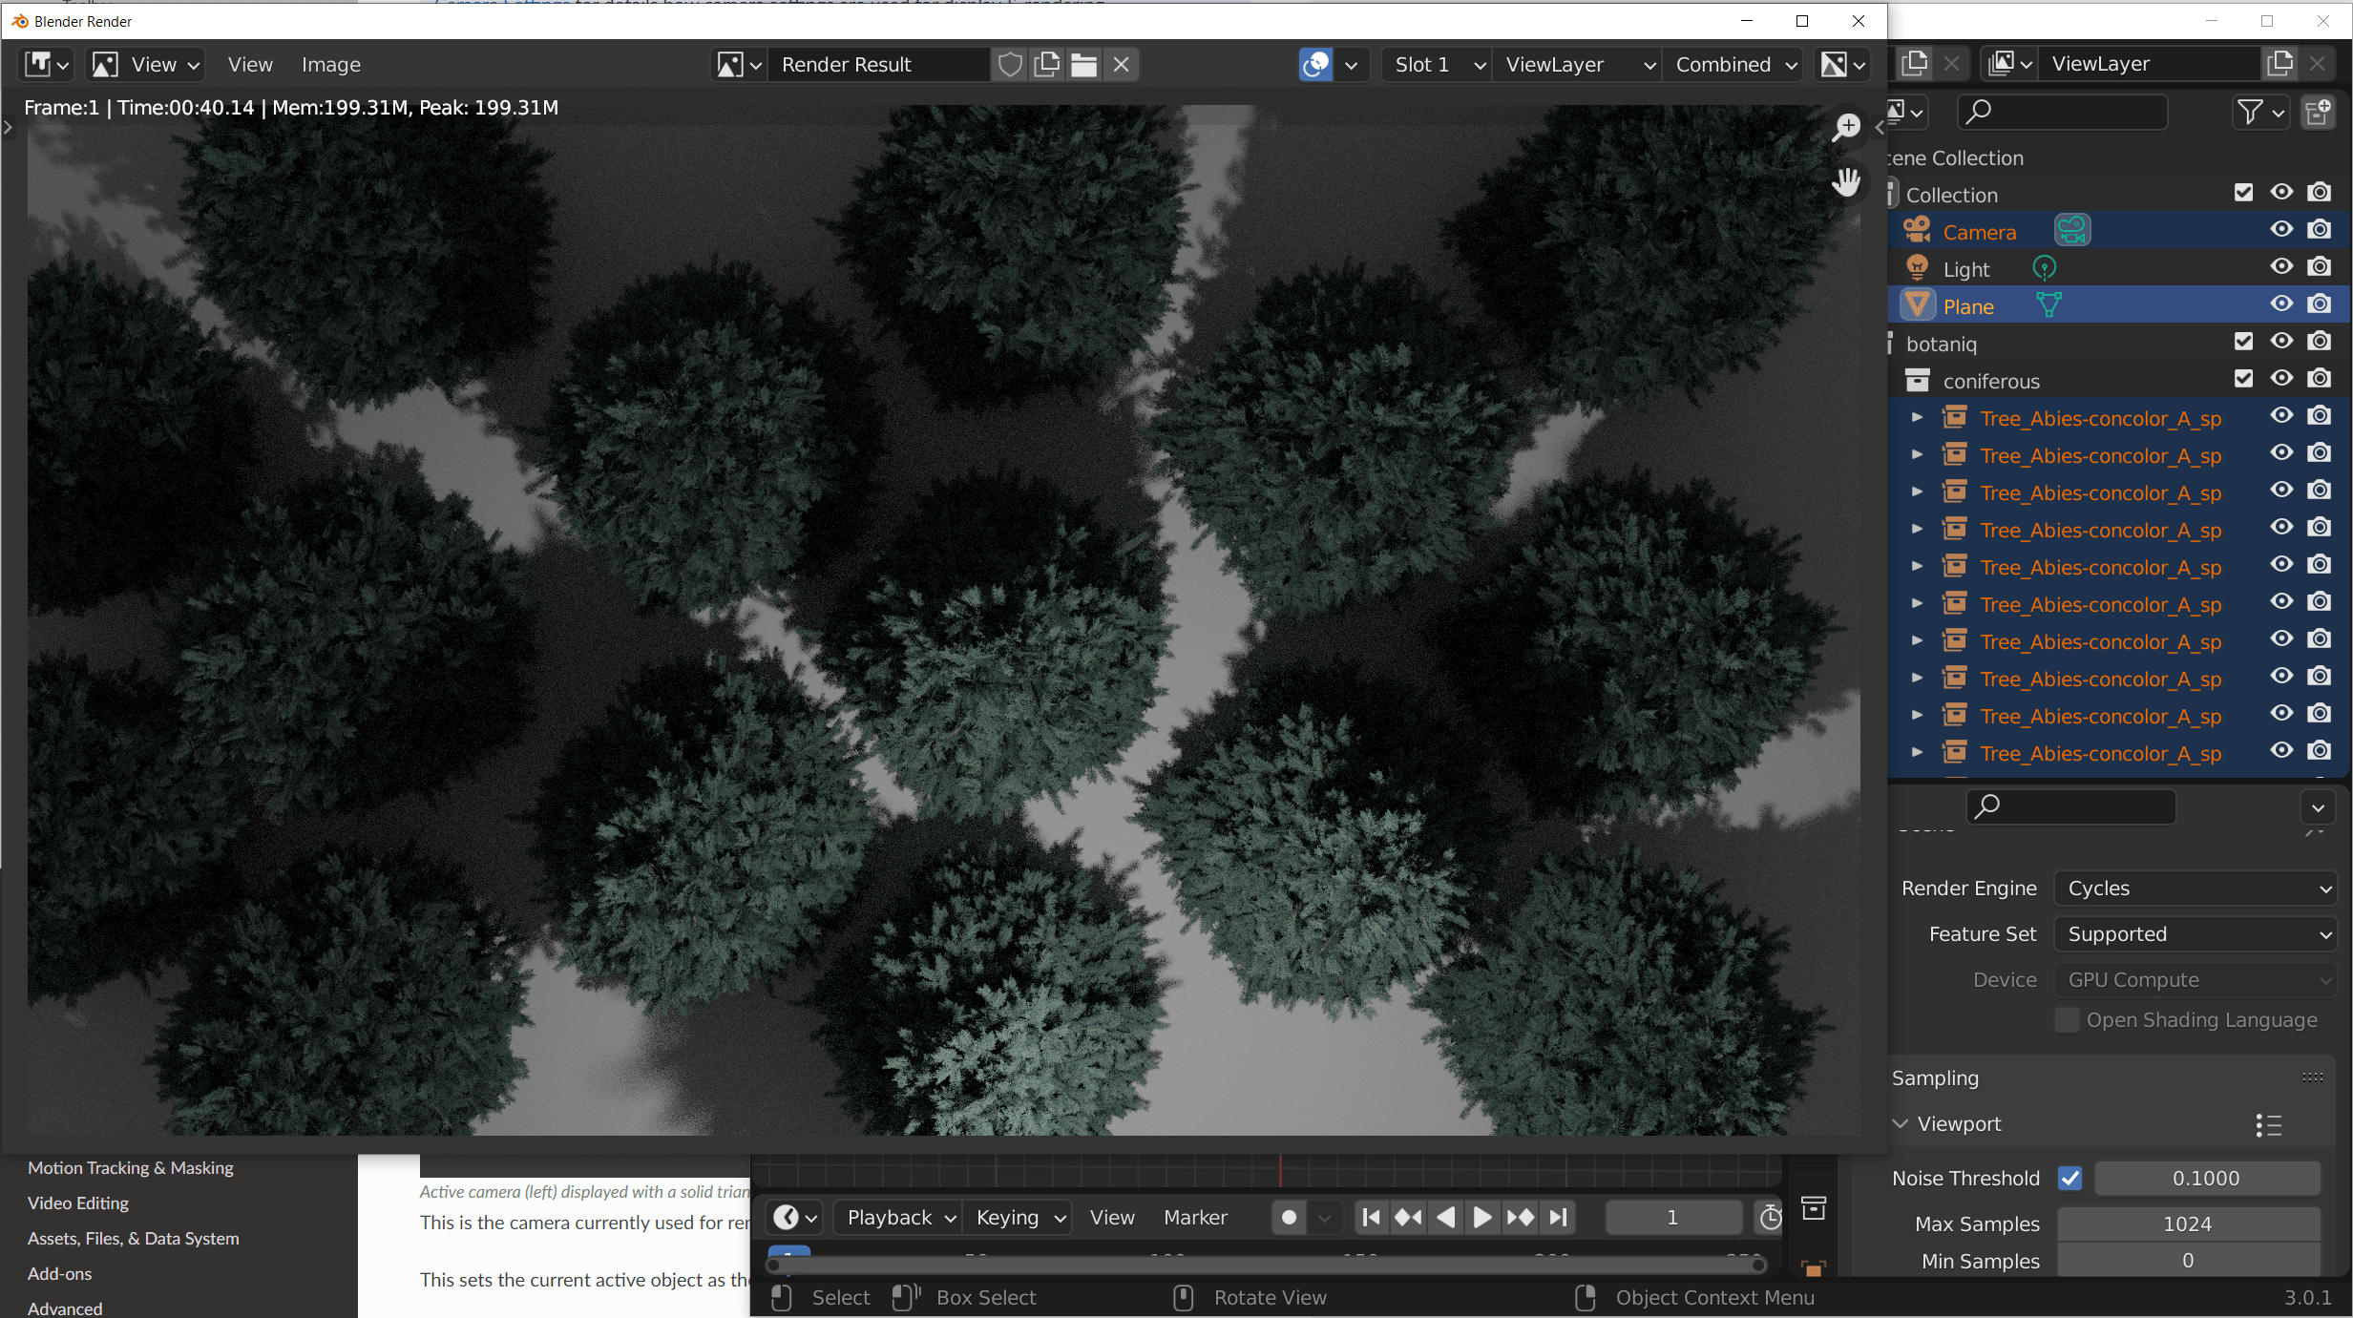Hide the Light object in the viewport
This screenshot has height=1318, width=2353.
point(2280,267)
